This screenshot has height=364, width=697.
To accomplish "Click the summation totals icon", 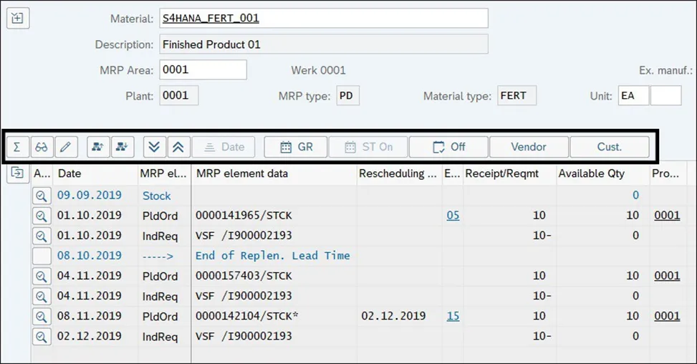I will pos(17,147).
